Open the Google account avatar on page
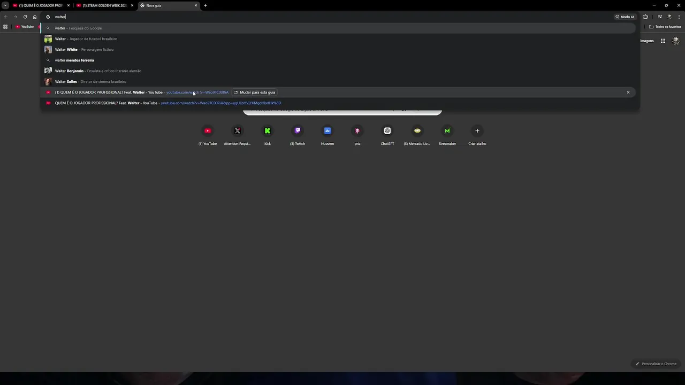The width and height of the screenshot is (685, 385). 675,41
